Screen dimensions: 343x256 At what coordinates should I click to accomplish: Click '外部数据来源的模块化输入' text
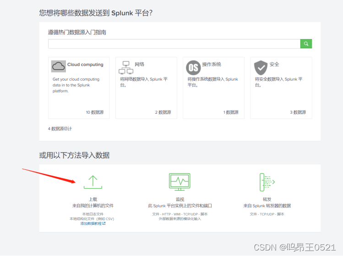(180, 219)
